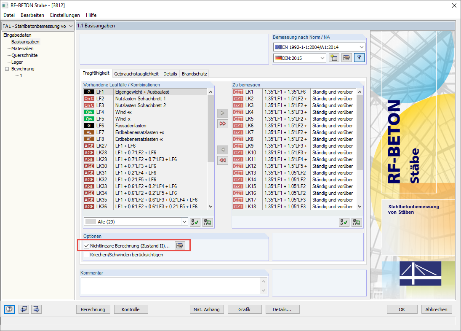This screenshot has width=461, height=331.
Task: Go to next input table icon
Action: [x=36, y=309]
